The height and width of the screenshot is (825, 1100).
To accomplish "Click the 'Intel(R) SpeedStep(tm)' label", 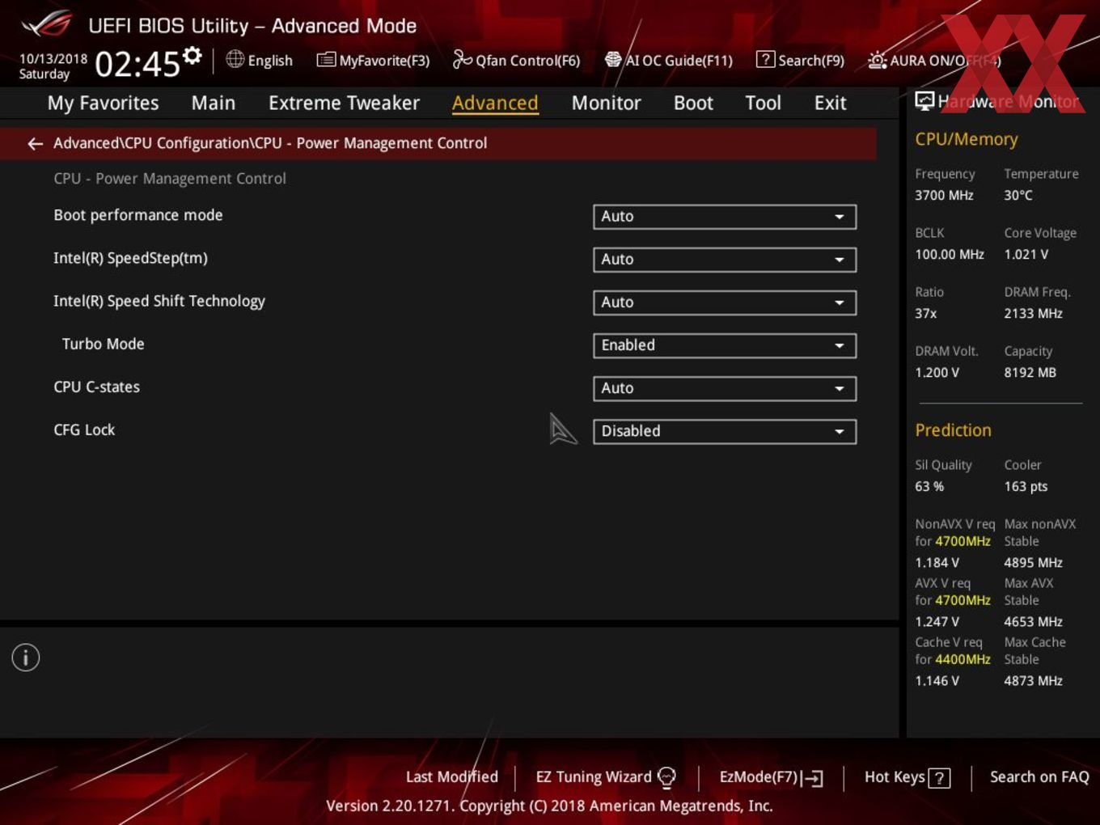I will (x=130, y=258).
